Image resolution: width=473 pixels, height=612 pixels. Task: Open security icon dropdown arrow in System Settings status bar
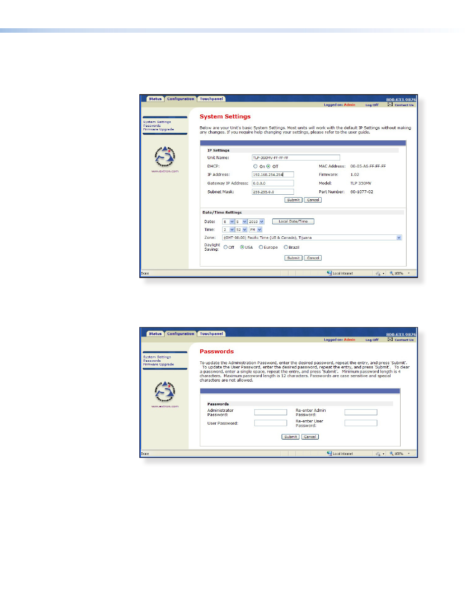(x=384, y=274)
